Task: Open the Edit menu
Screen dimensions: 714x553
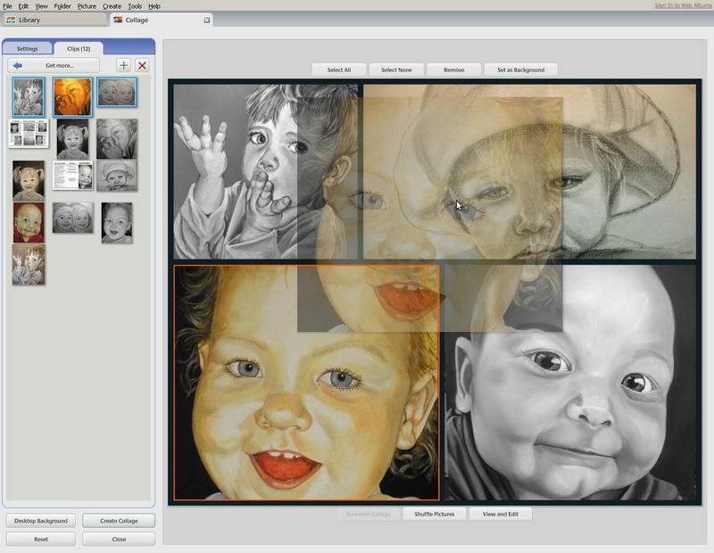Action: [23, 6]
